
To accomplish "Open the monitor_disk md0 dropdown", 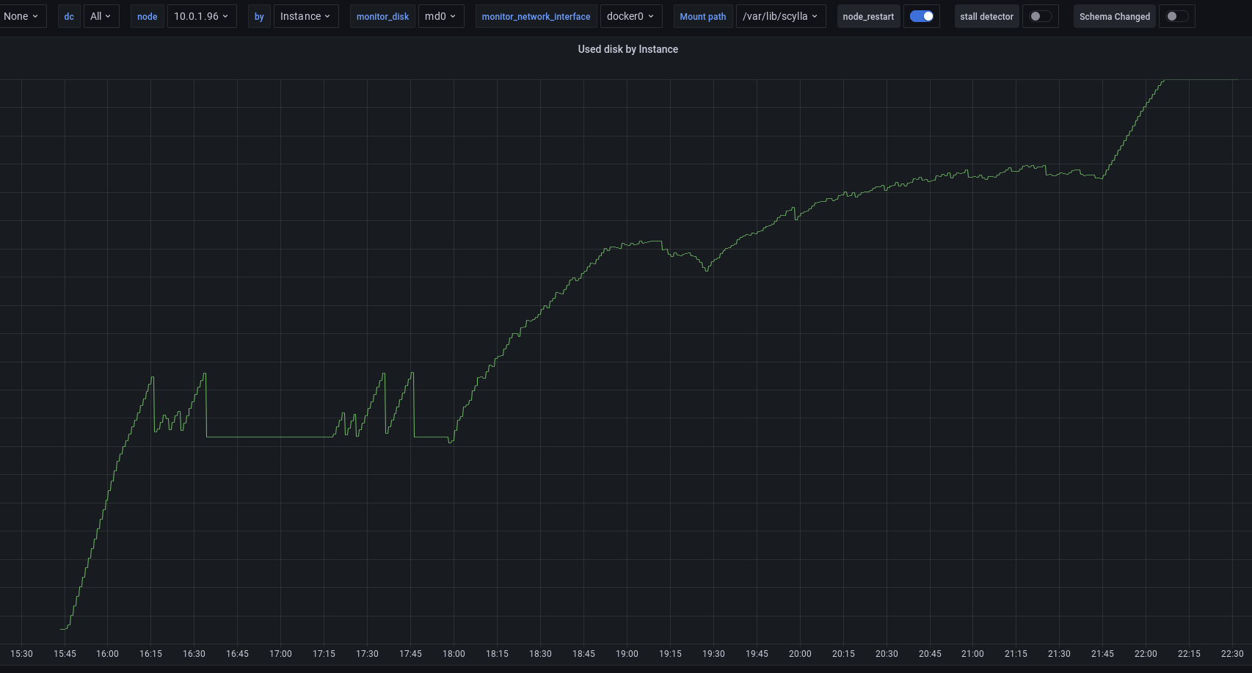I will pos(441,16).
